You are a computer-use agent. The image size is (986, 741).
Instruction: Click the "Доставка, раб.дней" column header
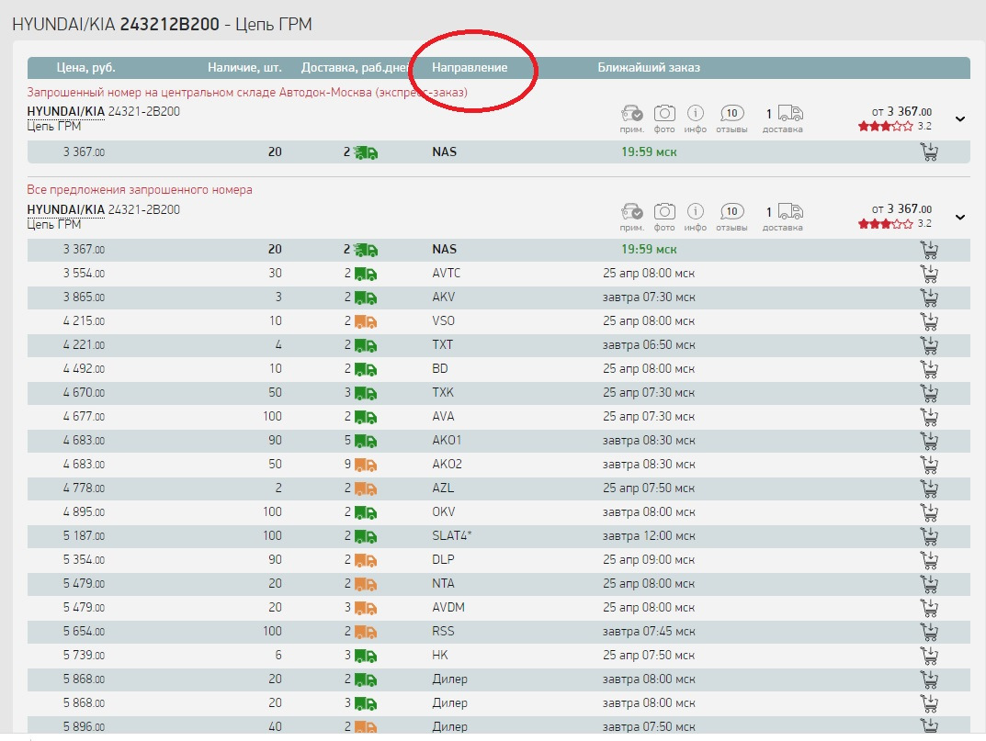[356, 68]
